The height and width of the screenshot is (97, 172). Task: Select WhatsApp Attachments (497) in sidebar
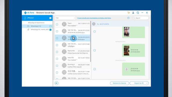point(37,30)
